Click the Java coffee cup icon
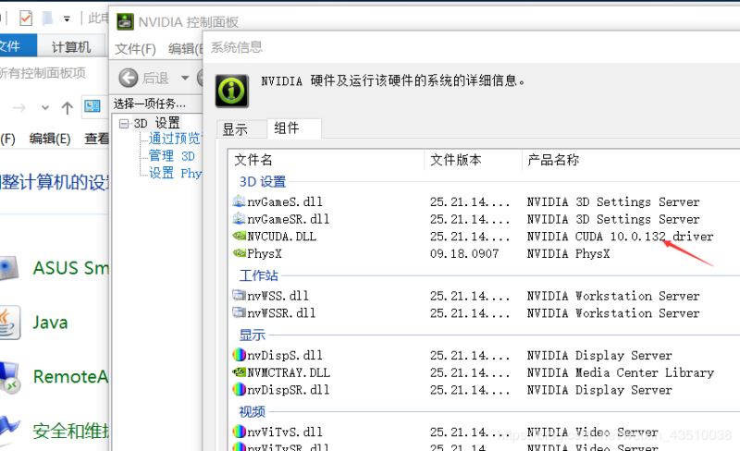 (x=9, y=323)
